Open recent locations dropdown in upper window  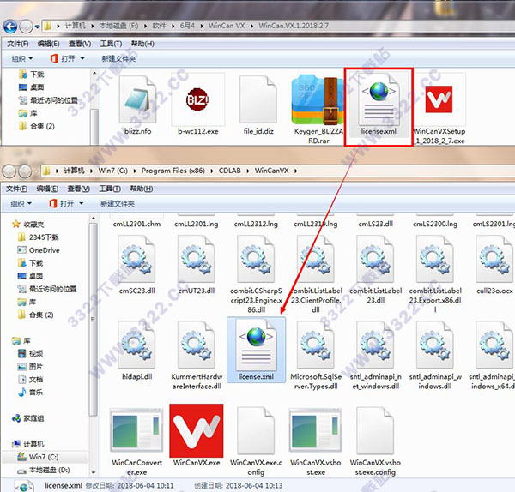point(37,27)
